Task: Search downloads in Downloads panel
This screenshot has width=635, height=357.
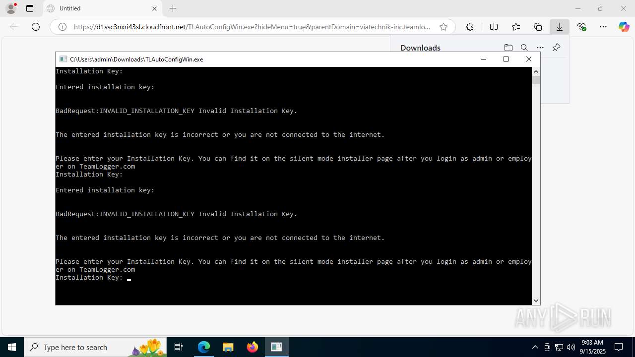Action: click(x=524, y=48)
